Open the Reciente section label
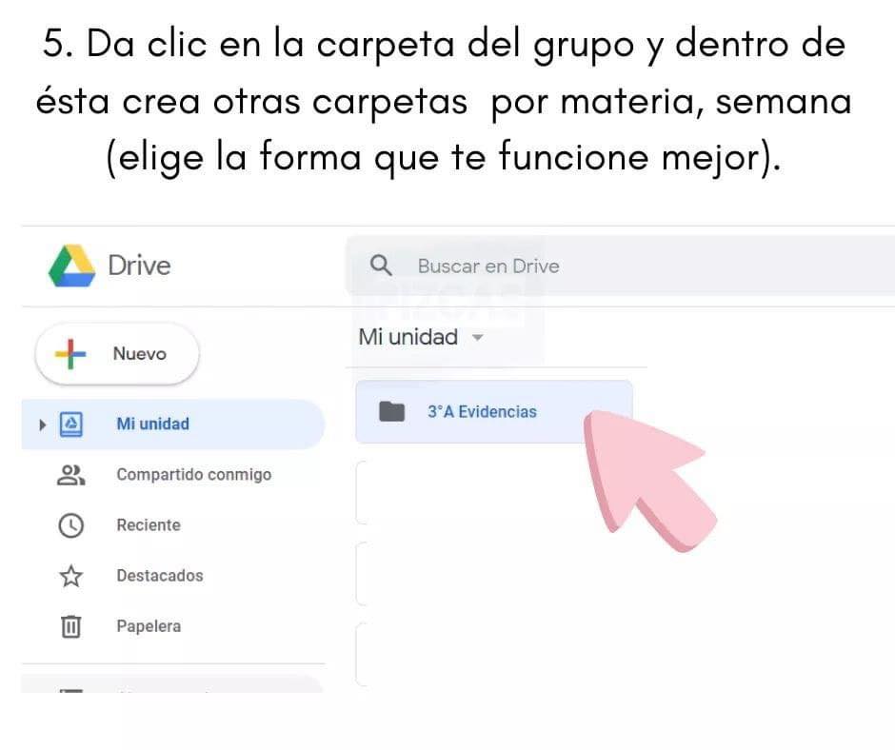This screenshot has height=750, width=895. pyautogui.click(x=148, y=525)
